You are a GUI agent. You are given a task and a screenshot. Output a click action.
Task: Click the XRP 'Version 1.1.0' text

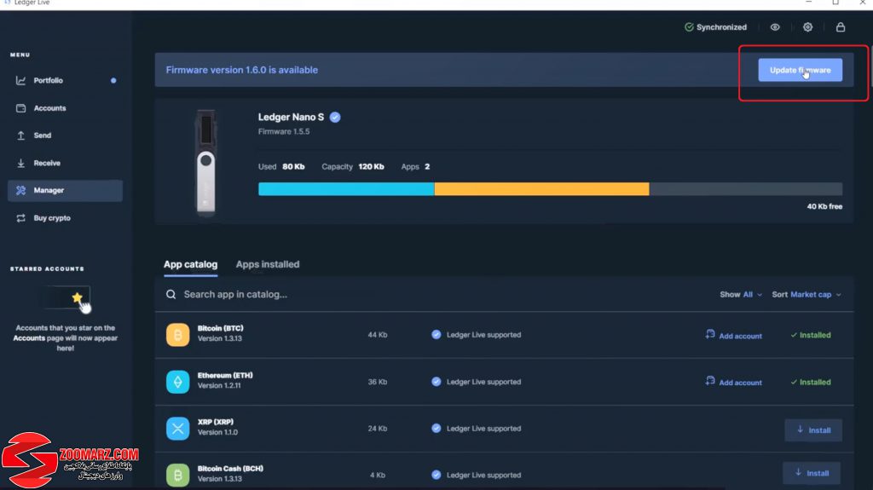[217, 432]
